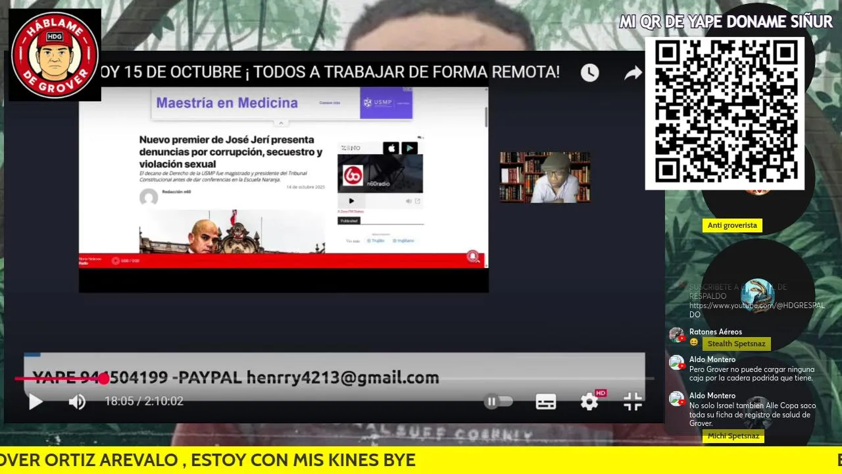Toggle the autoplay switch
The width and height of the screenshot is (842, 474).
pyautogui.click(x=499, y=402)
